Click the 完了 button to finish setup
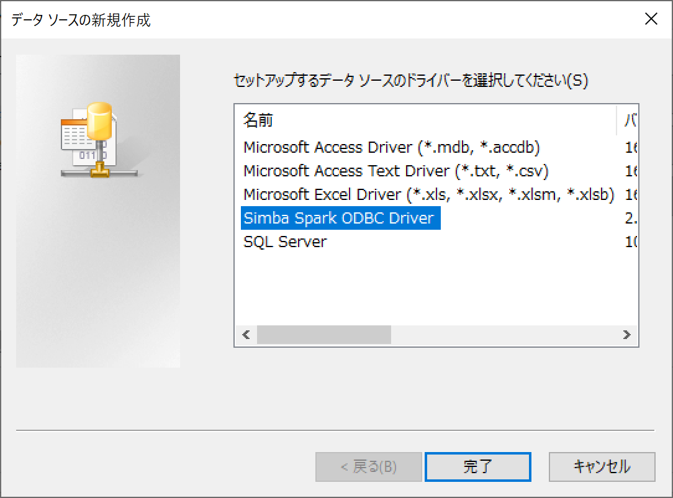Image resolution: width=673 pixels, height=498 pixels. [477, 466]
